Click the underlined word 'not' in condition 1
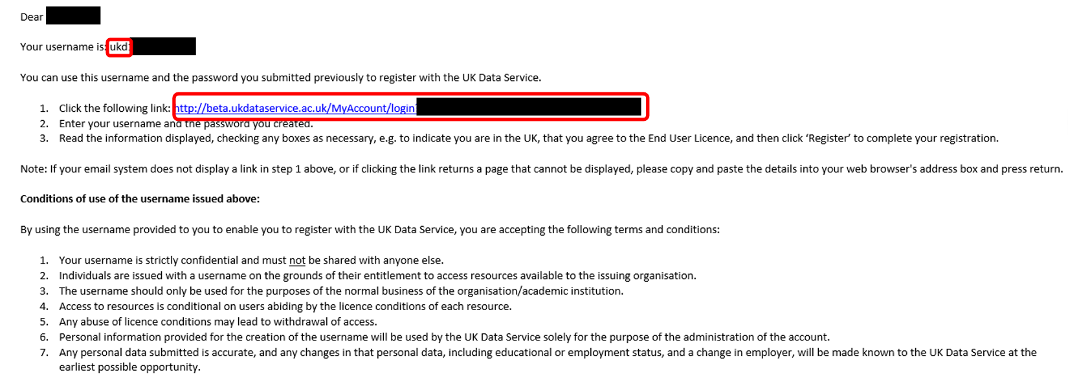 pyautogui.click(x=297, y=260)
